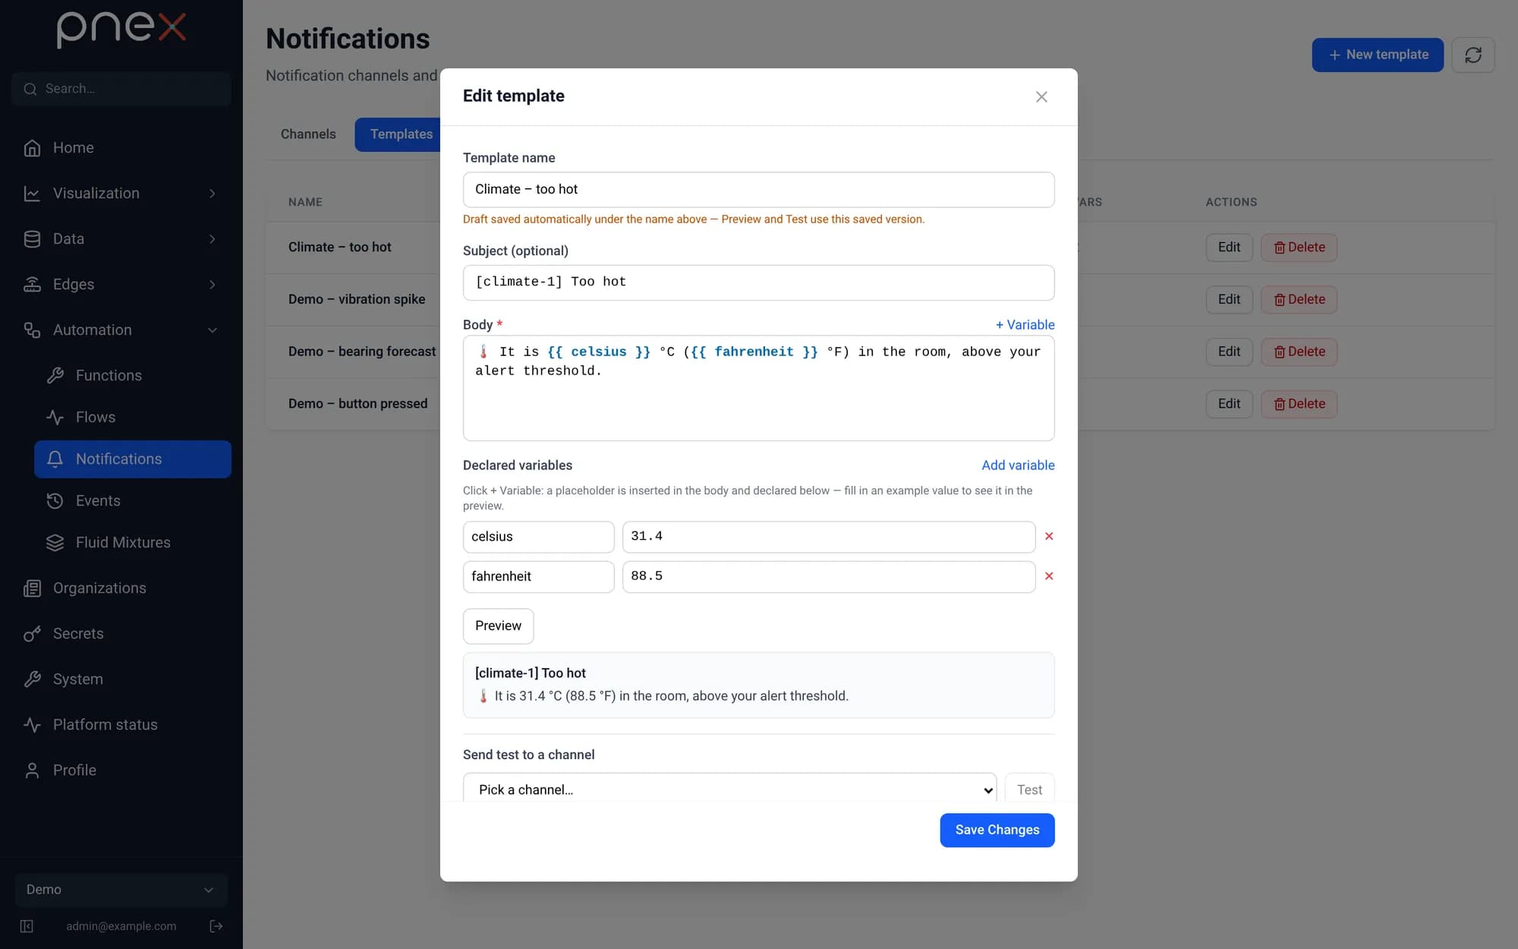Expand the Visualization sidebar section
The image size is (1518, 949).
tap(121, 194)
